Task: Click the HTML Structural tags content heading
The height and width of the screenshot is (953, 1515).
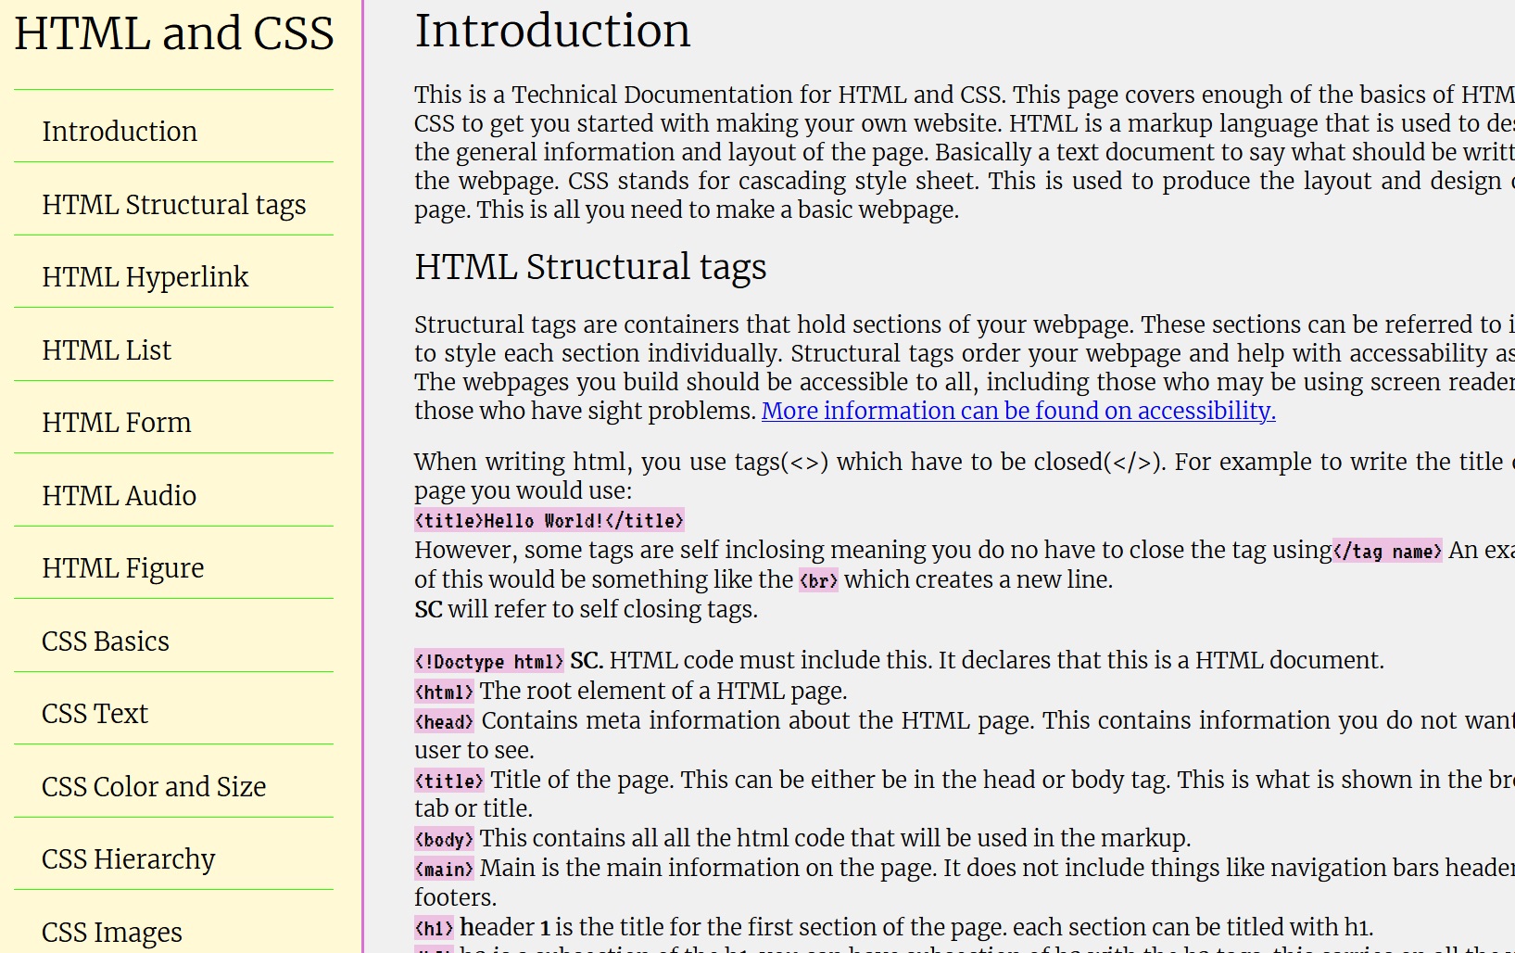Action: click(590, 267)
